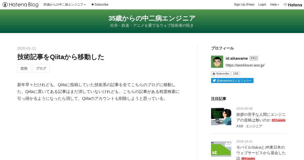Subscribe via the top bar Subscribe button
The height and width of the screenshot is (160, 304).
pyautogui.click(x=100, y=5)
